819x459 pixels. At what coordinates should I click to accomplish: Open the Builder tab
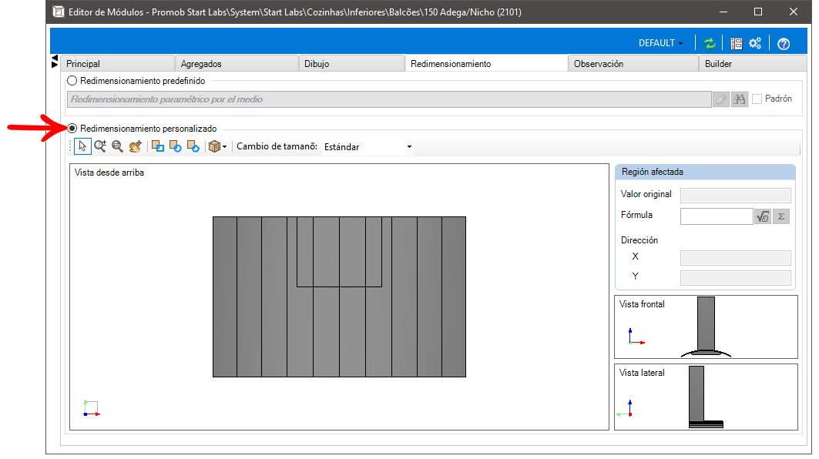pyautogui.click(x=753, y=64)
